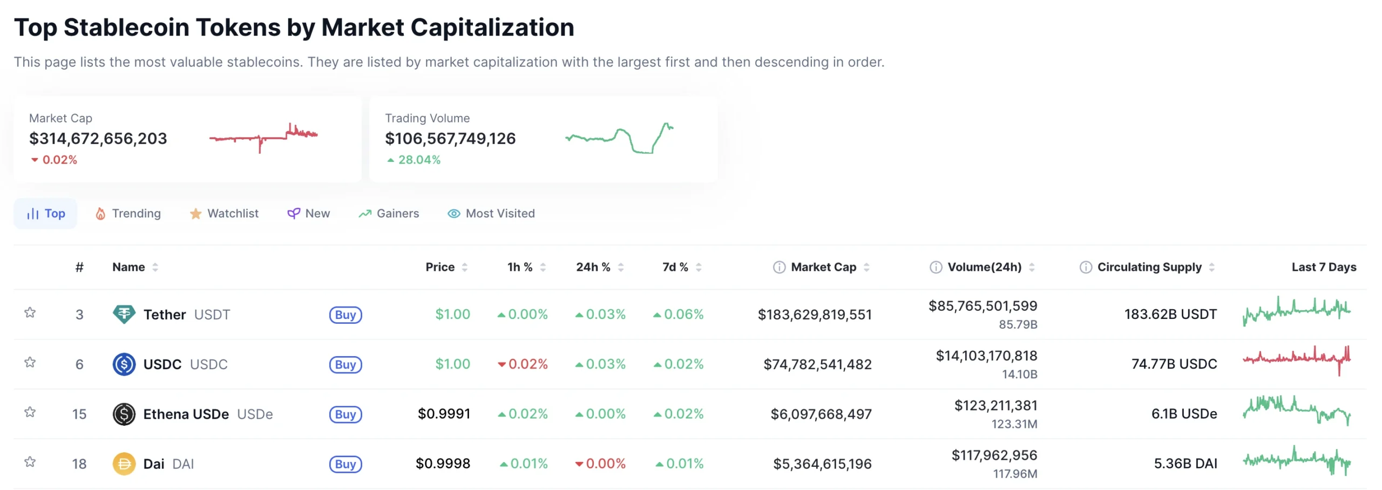This screenshot has height=490, width=1382.
Task: Open the Tether coin logo
Action: [x=124, y=314]
